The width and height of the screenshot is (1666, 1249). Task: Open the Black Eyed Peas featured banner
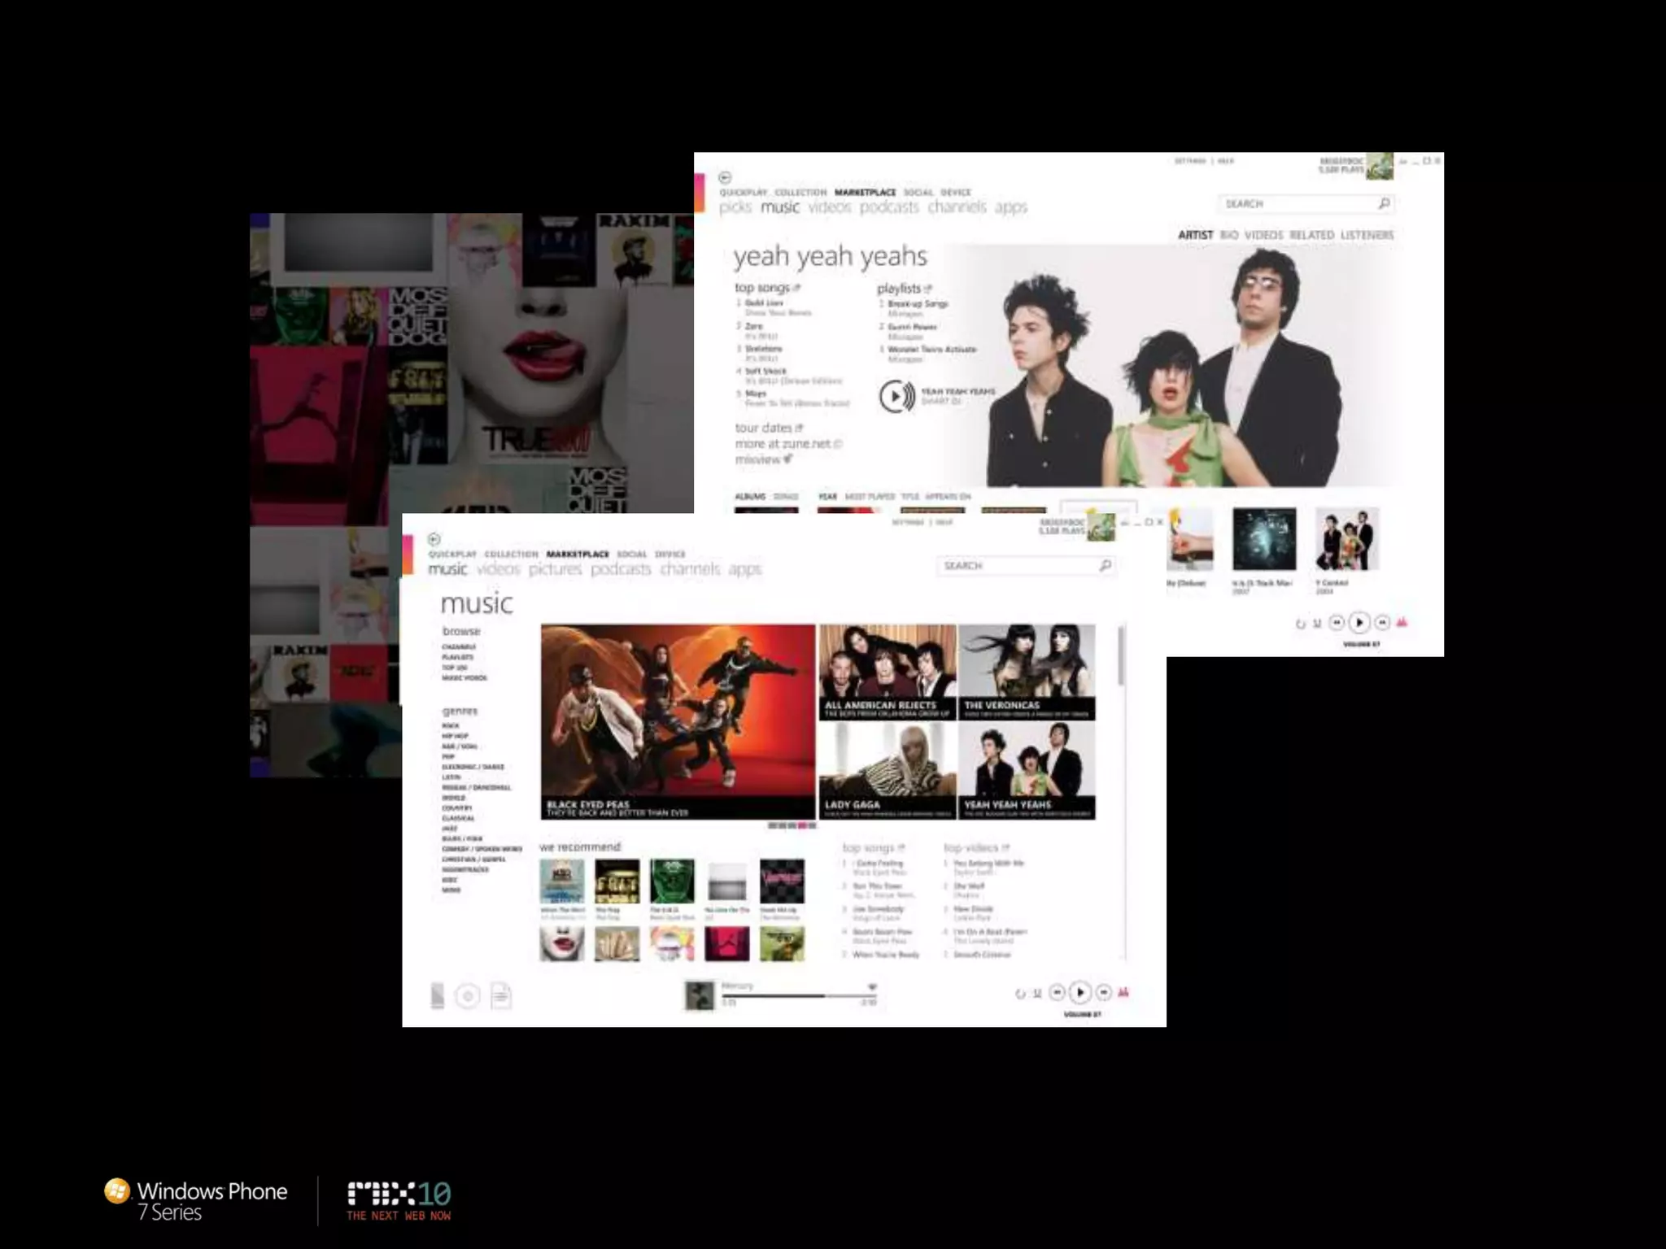click(x=678, y=721)
